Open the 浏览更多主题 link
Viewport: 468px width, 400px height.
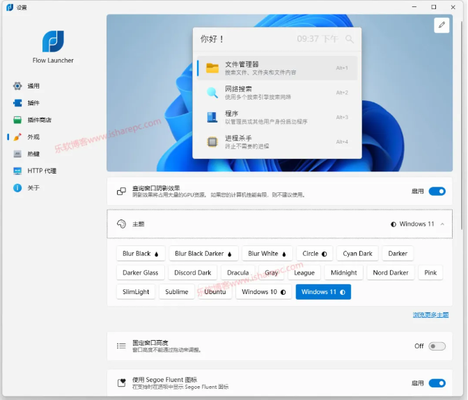click(430, 315)
